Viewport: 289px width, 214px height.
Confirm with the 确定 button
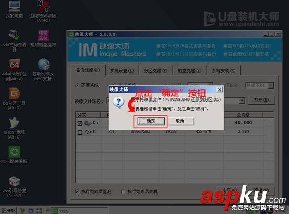[x=151, y=121]
